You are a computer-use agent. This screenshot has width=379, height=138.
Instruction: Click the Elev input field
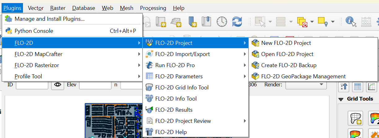(95, 85)
